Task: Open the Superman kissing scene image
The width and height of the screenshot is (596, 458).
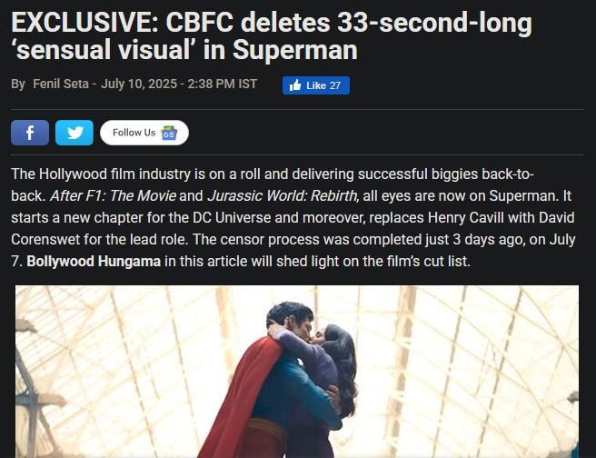Action: [297, 373]
